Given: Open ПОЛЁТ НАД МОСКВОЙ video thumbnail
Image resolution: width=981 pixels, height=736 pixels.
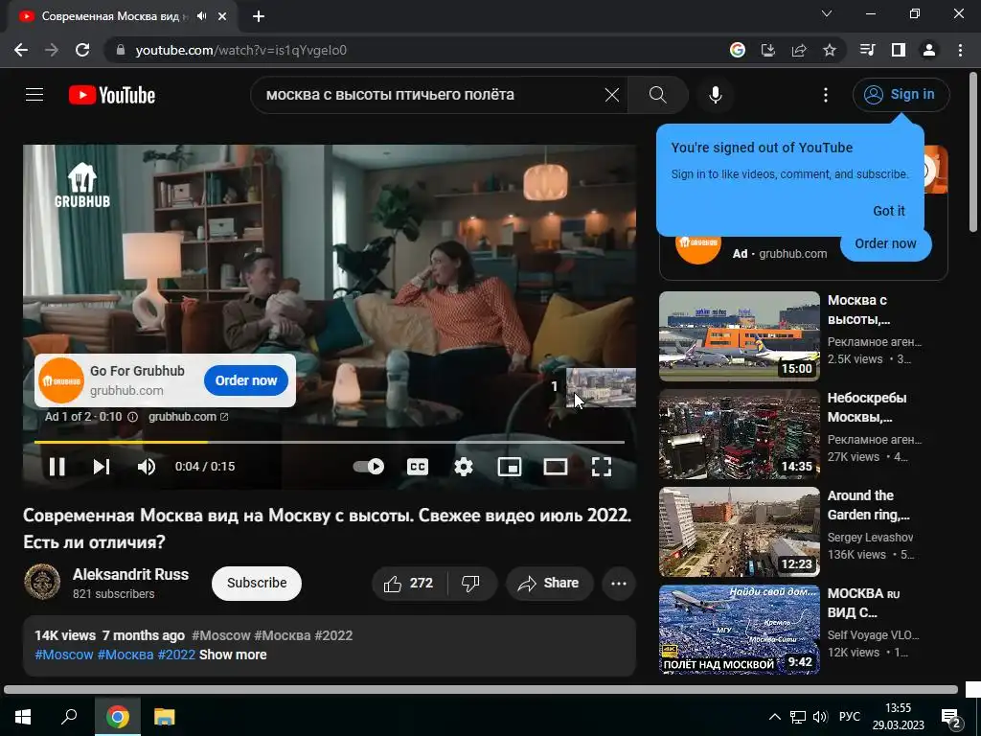Looking at the screenshot, I should point(739,630).
